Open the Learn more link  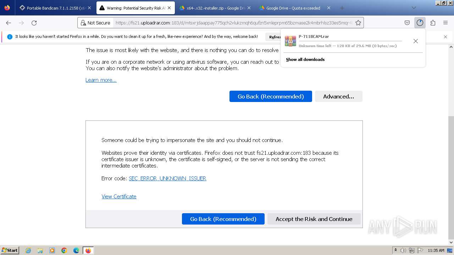[x=101, y=80]
